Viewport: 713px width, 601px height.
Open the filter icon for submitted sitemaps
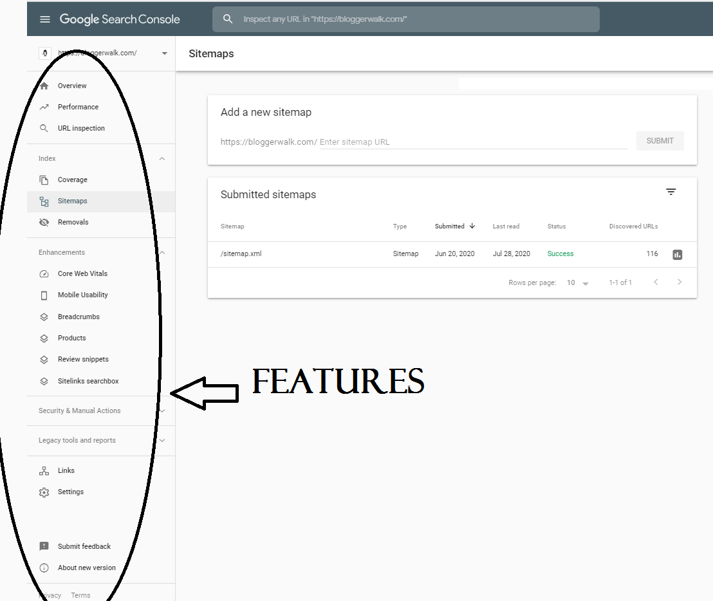(x=671, y=192)
